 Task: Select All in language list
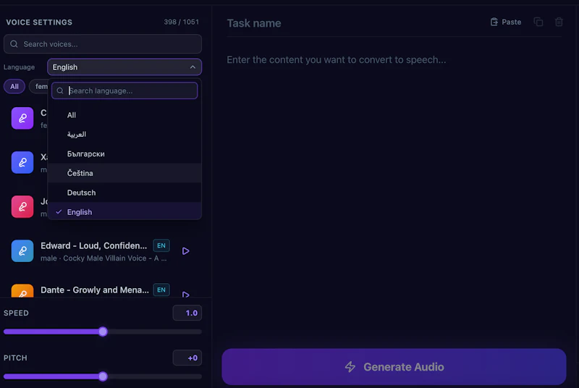click(x=124, y=115)
